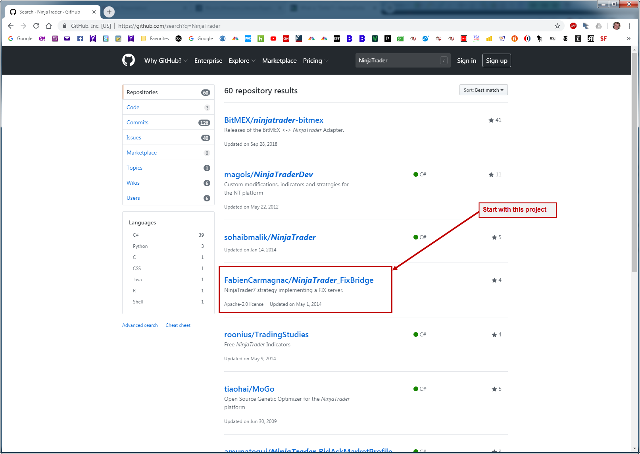Expand the Sort: Best match dropdown
This screenshot has height=454, width=640.
pyautogui.click(x=483, y=90)
